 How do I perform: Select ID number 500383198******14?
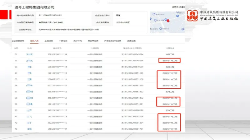(x=57, y=67)
